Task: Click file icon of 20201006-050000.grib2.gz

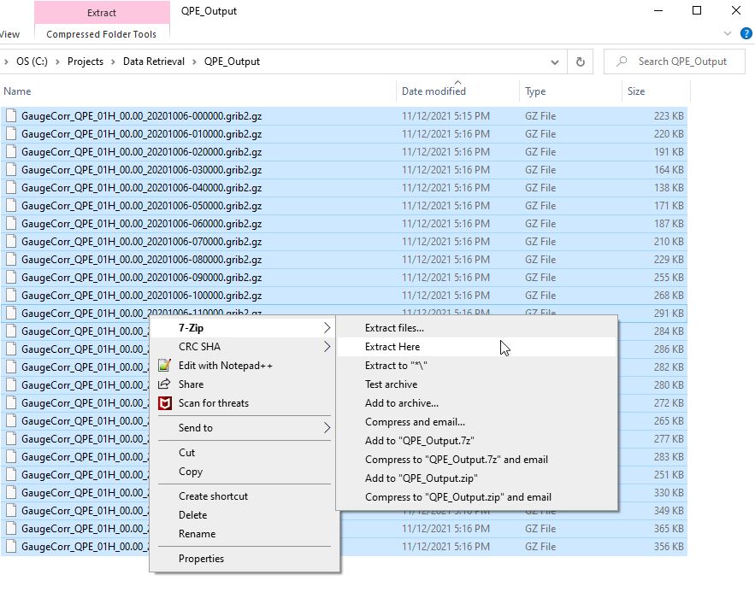Action: (11, 205)
